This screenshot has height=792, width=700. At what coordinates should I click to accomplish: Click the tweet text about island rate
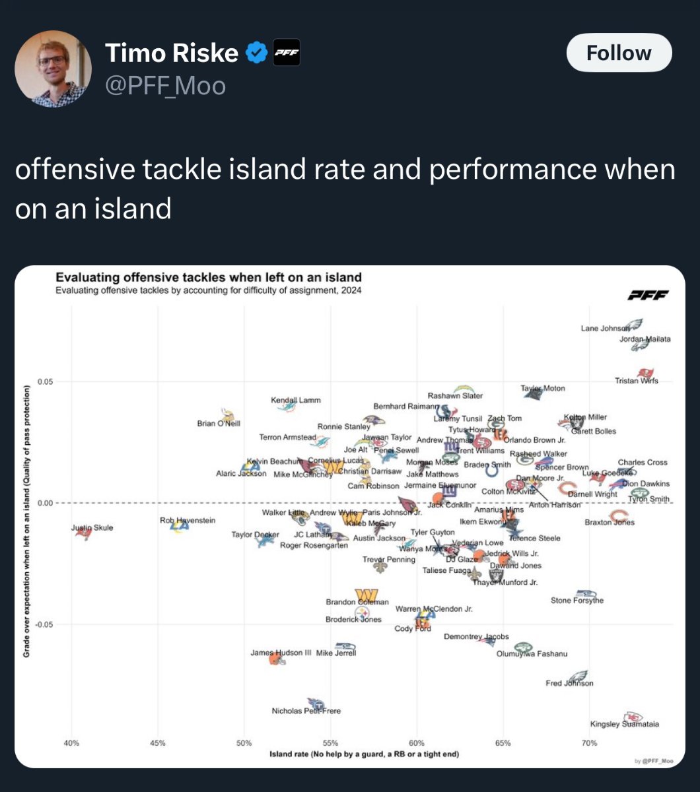pyautogui.click(x=345, y=189)
